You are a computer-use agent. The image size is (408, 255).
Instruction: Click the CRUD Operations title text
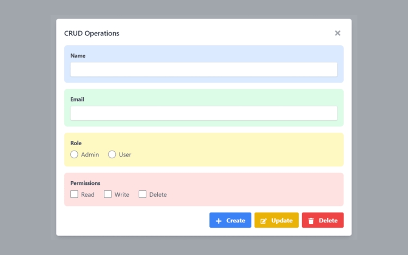91,33
